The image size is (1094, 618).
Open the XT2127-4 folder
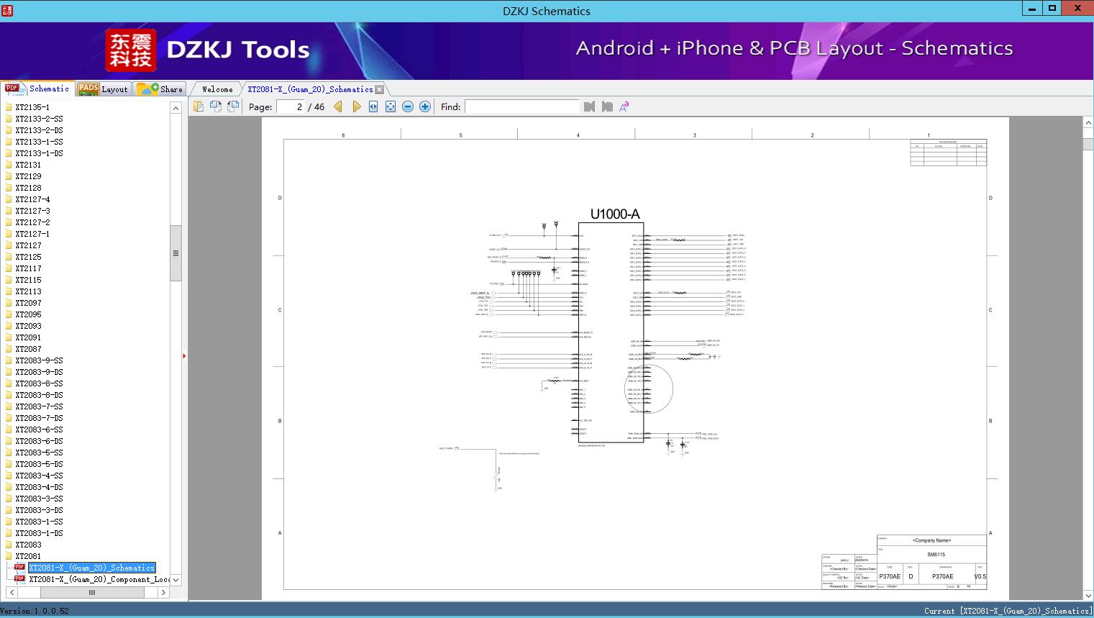[32, 199]
